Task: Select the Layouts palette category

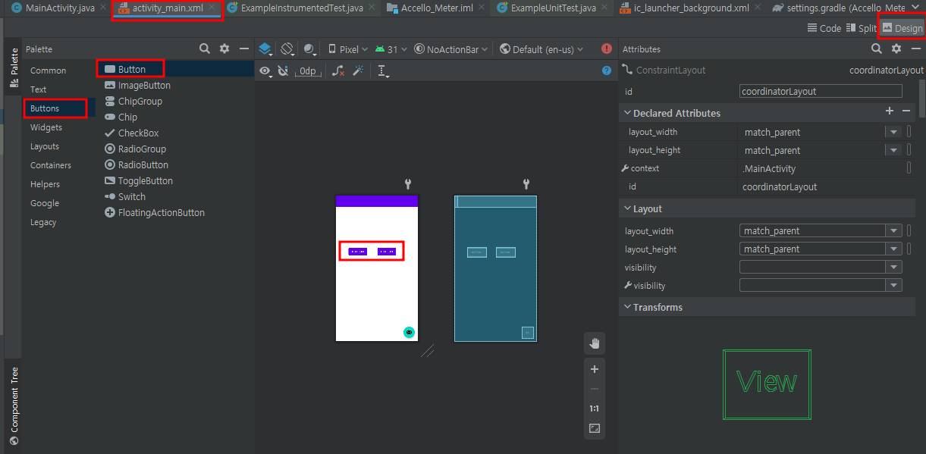Action: coord(45,146)
